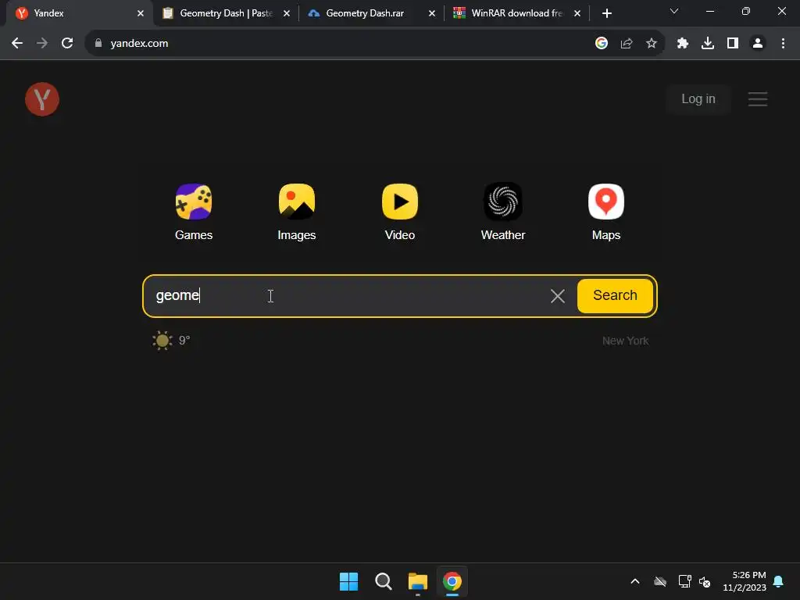Clear the search box text
The height and width of the screenshot is (600, 800).
(x=558, y=296)
